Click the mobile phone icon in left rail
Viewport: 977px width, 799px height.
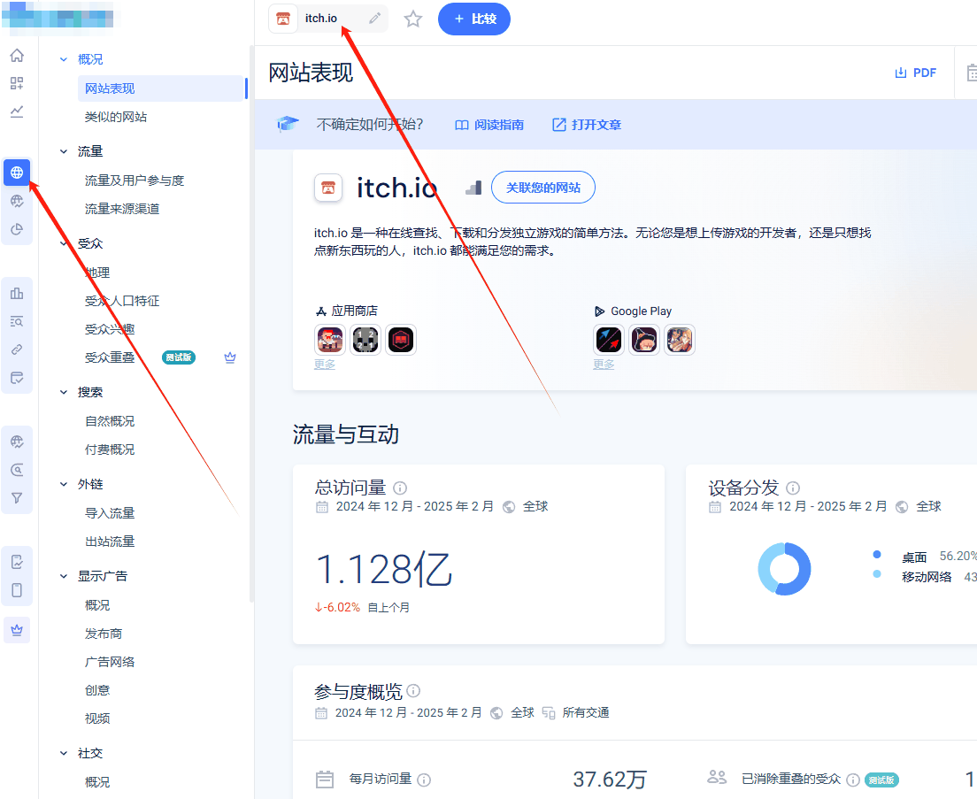[17, 590]
